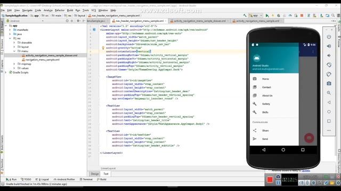Tap the phone's back navigation button
341x191 pixels.
pos(264,150)
